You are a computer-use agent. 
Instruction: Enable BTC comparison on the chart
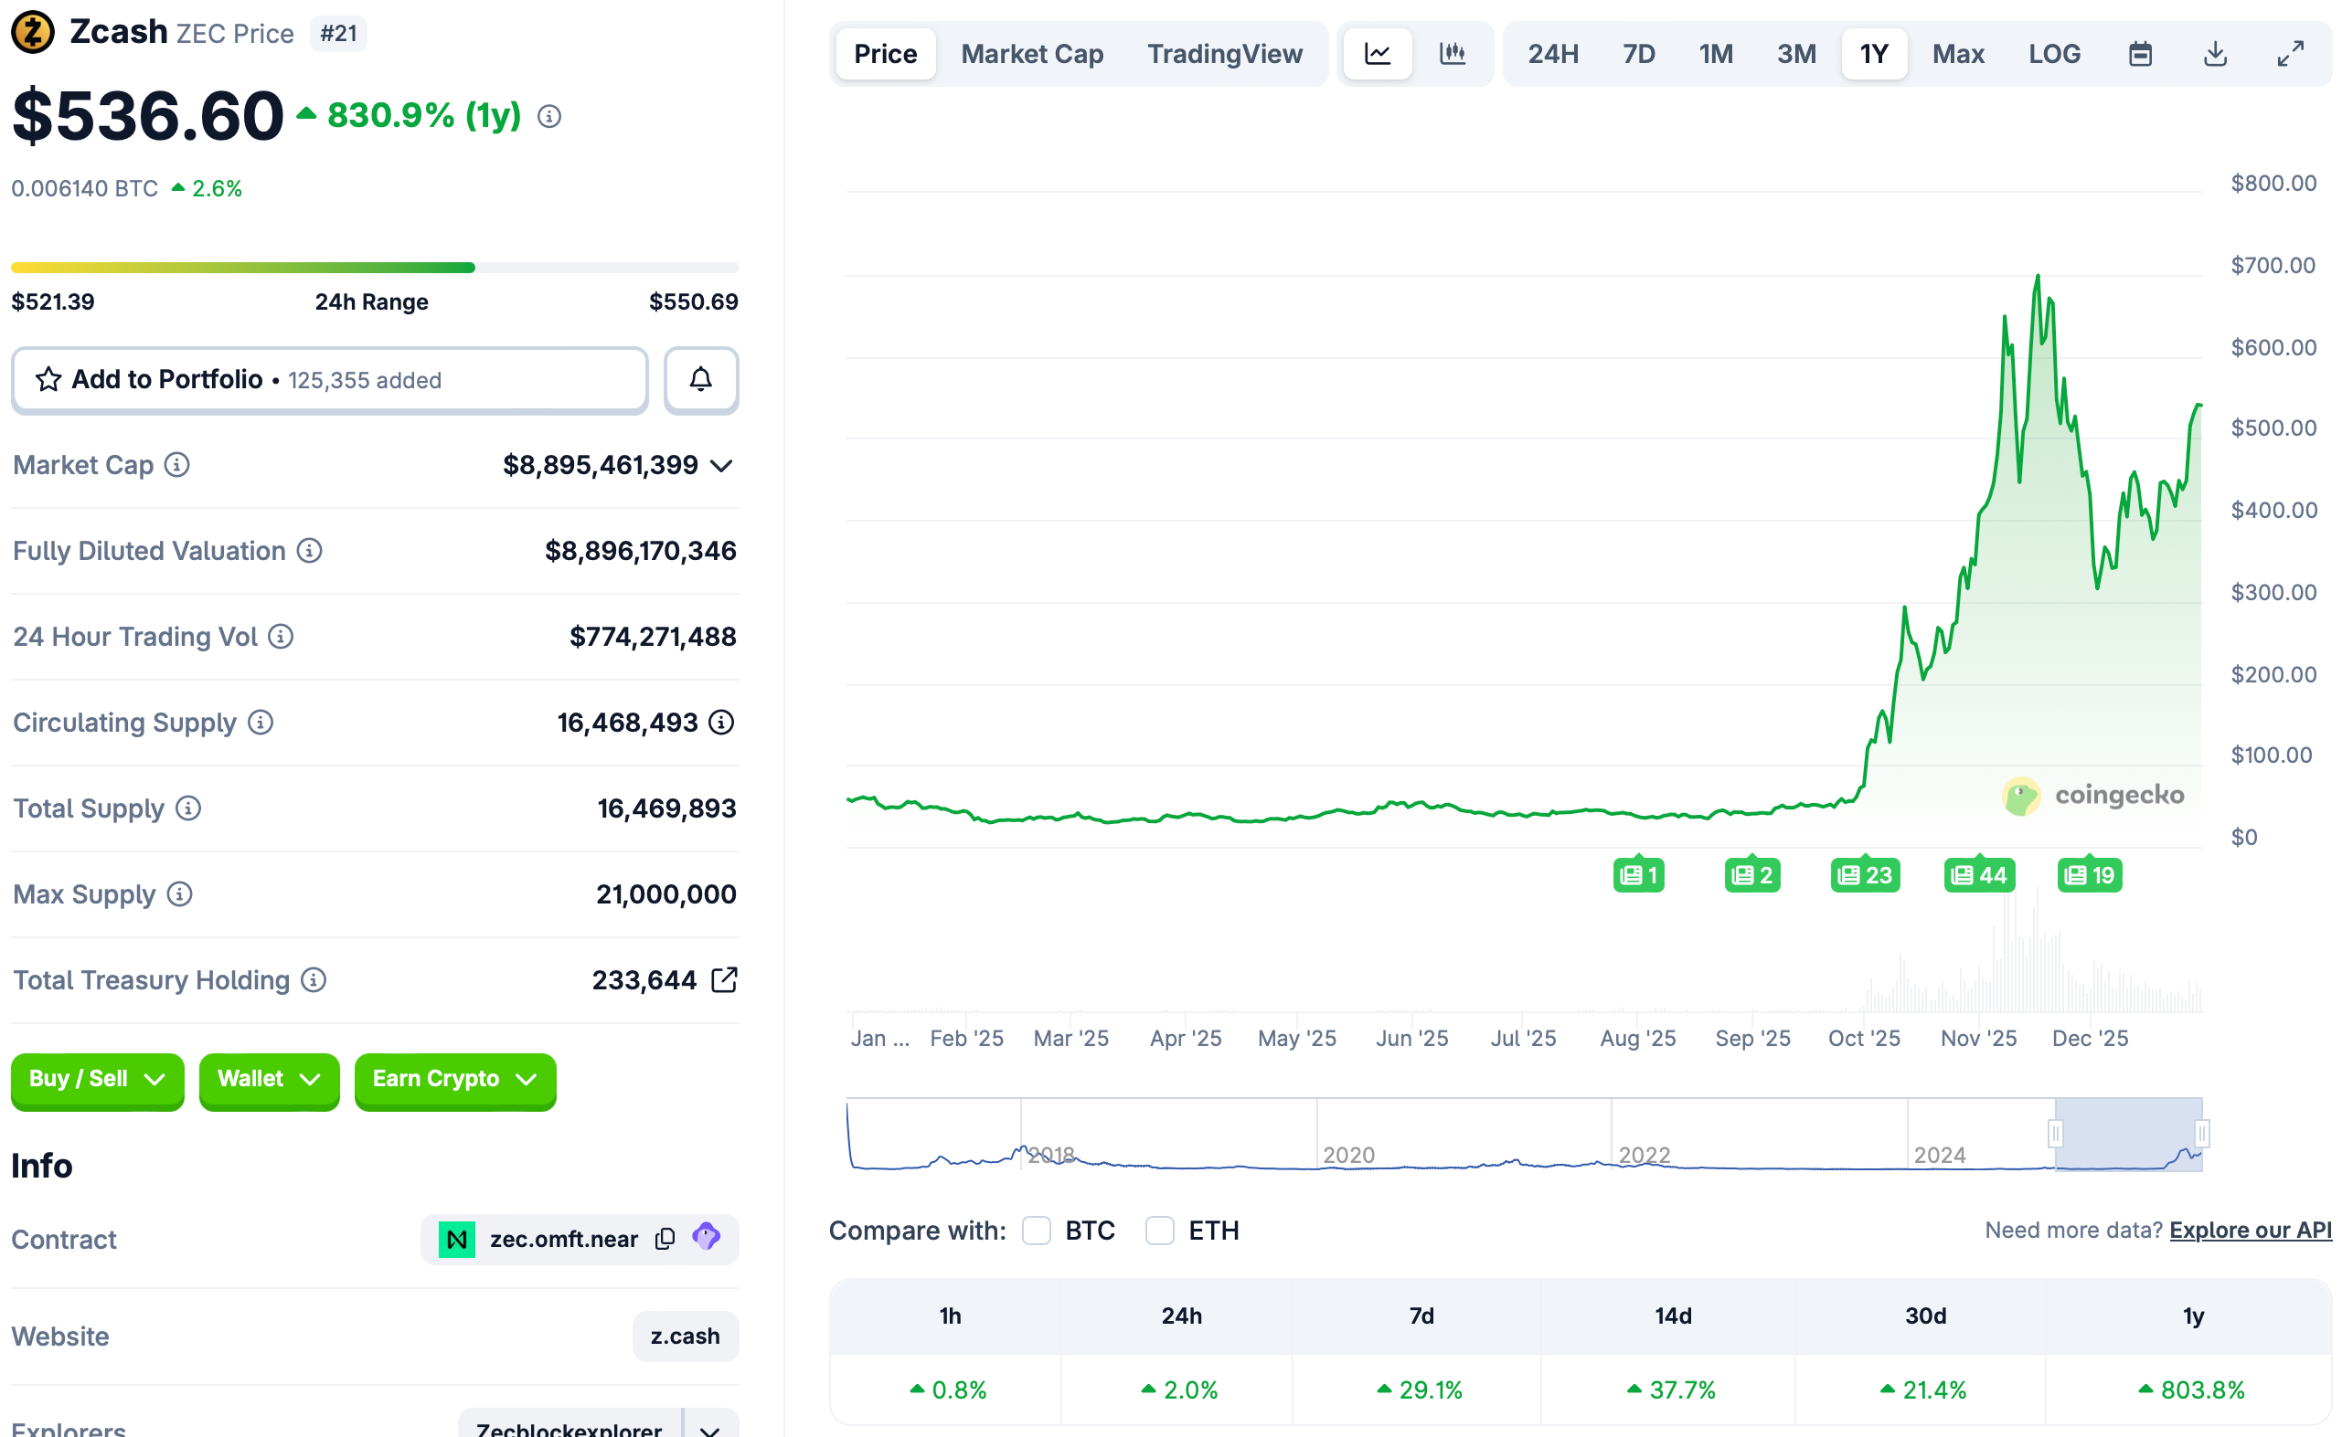[1037, 1230]
